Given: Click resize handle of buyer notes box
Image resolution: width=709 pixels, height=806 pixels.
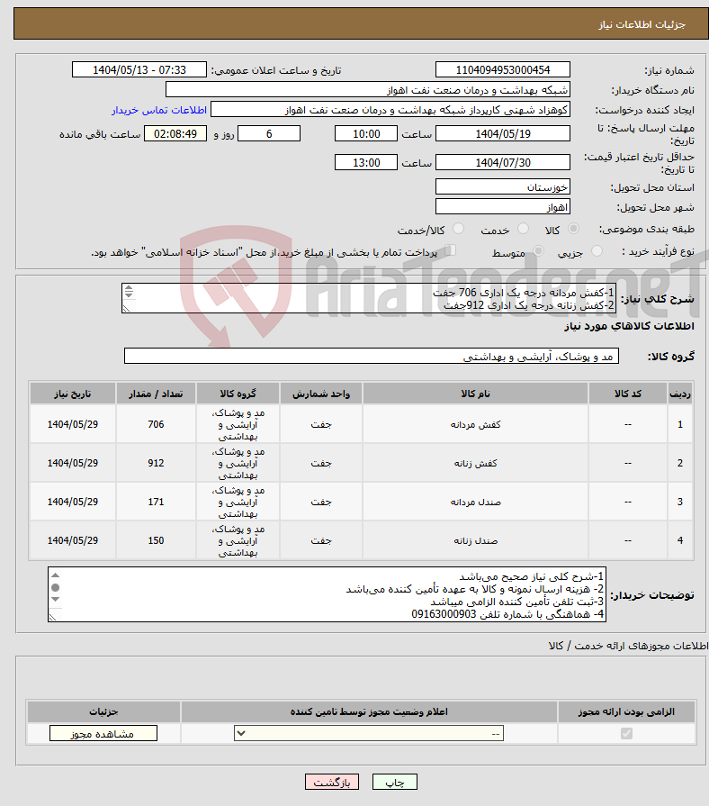Looking at the screenshot, I should coord(53,617).
